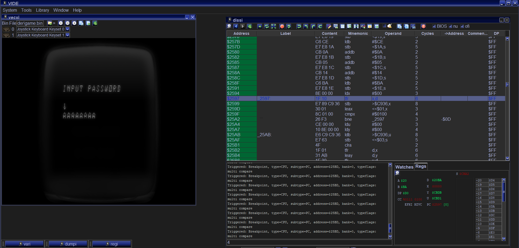Open the Help menu
This screenshot has width=519, height=248.
pyautogui.click(x=77, y=10)
